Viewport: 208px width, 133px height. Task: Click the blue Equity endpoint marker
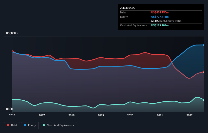tap(204, 45)
